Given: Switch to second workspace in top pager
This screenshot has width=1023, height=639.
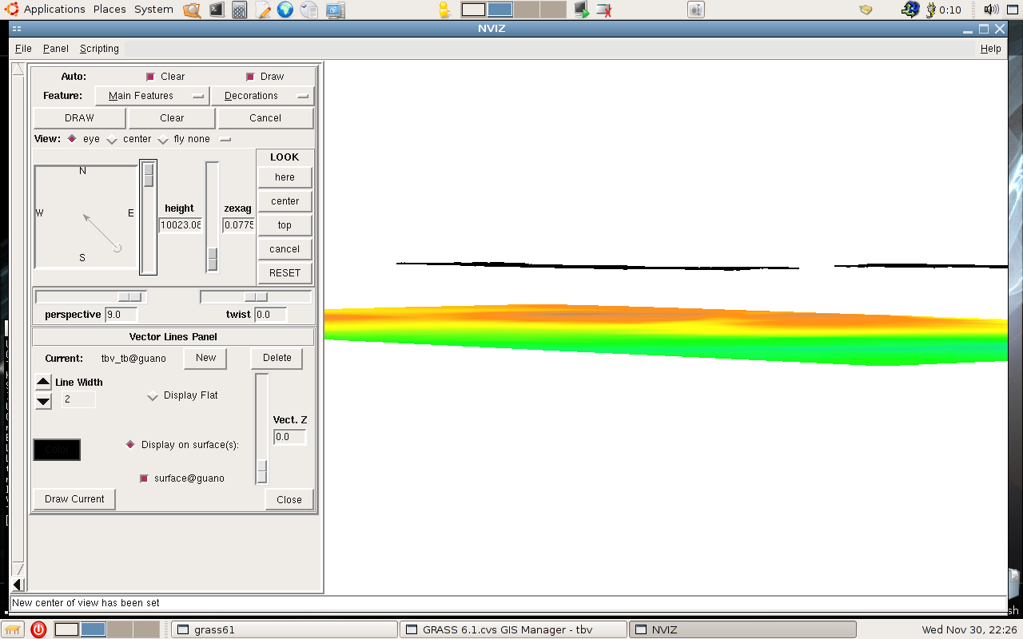Looking at the screenshot, I should [x=500, y=10].
